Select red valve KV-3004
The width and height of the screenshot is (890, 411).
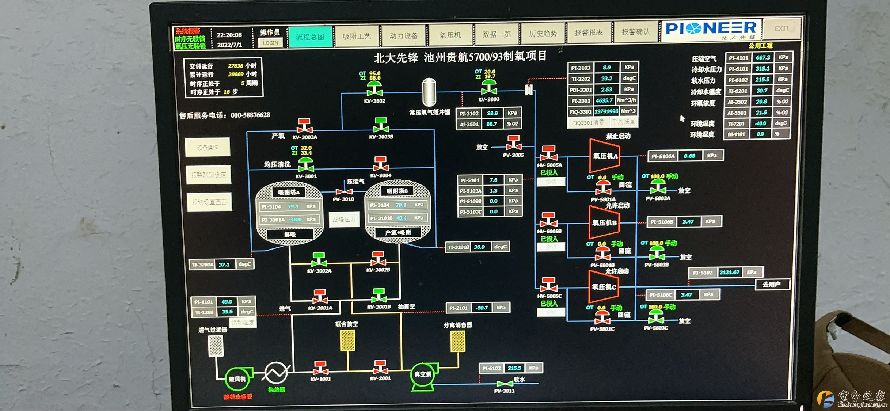coord(380,164)
